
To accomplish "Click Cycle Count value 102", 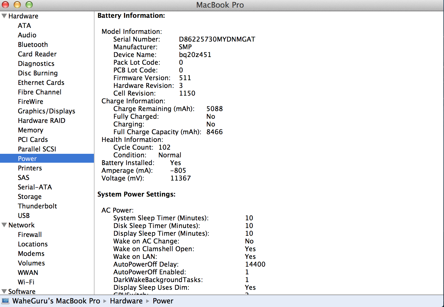I will [164, 147].
